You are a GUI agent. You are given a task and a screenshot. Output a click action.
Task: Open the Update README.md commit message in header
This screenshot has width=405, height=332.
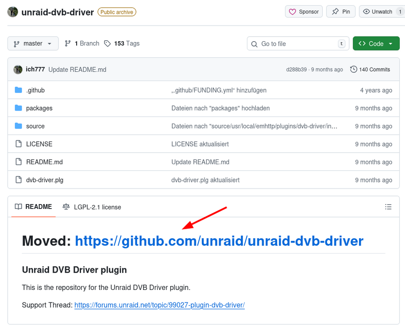77,69
